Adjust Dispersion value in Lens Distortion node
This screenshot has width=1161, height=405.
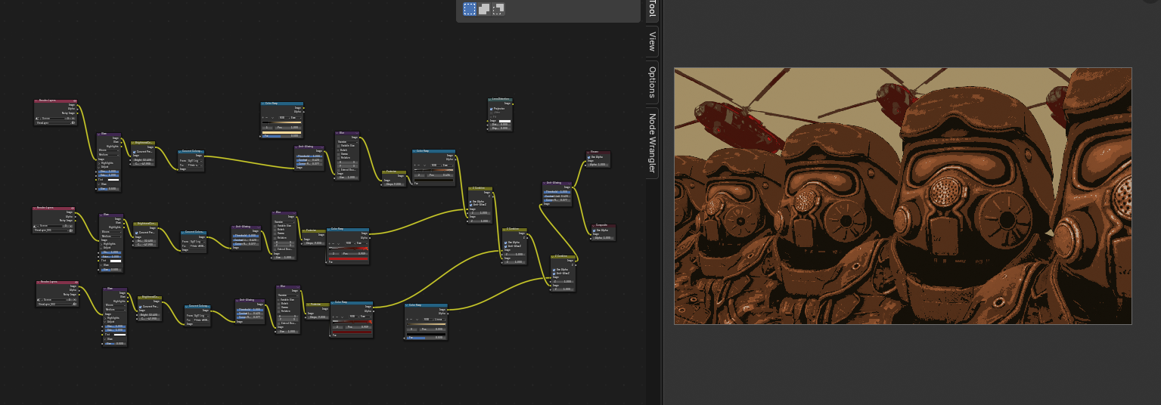click(x=500, y=128)
